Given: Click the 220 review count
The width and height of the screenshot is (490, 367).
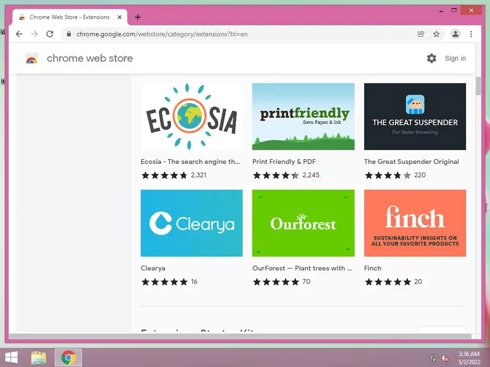Looking at the screenshot, I should (420, 175).
